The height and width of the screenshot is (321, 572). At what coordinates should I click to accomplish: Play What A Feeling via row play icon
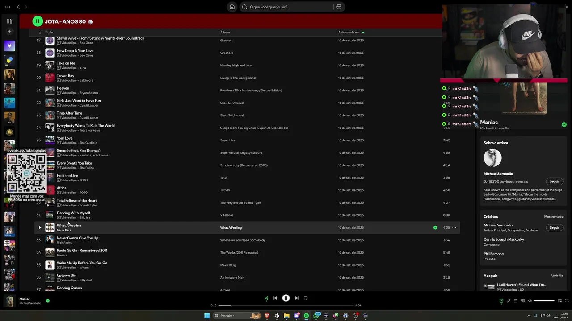click(39, 228)
